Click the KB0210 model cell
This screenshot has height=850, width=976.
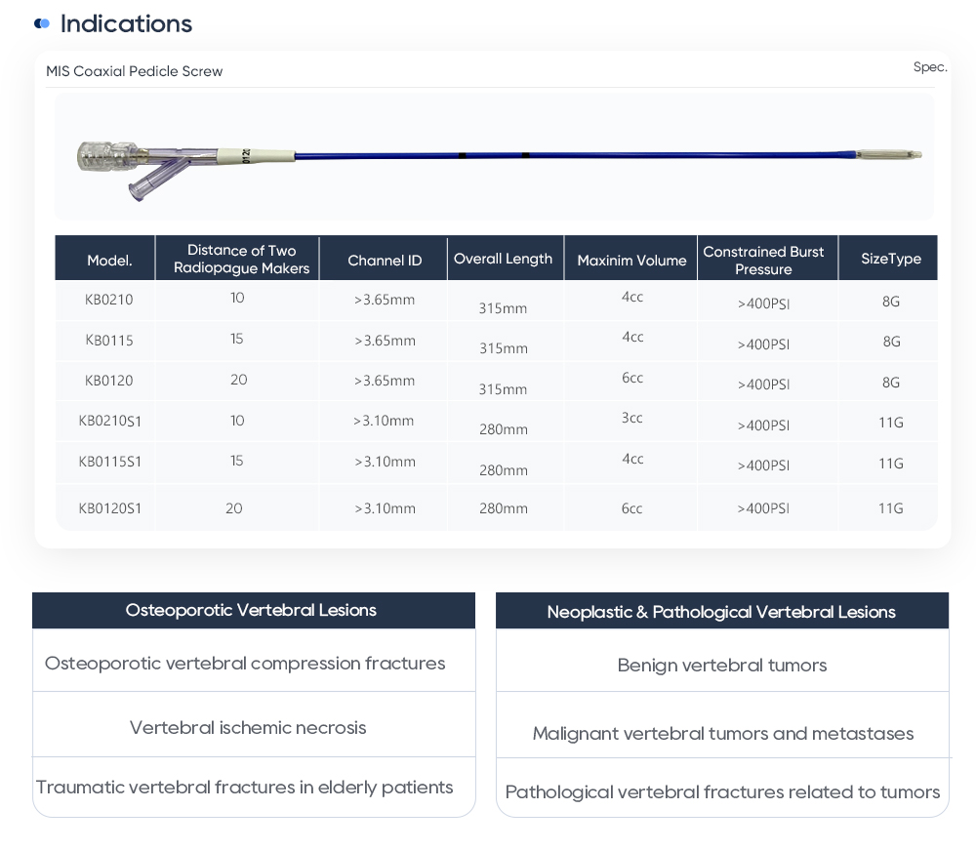(109, 300)
